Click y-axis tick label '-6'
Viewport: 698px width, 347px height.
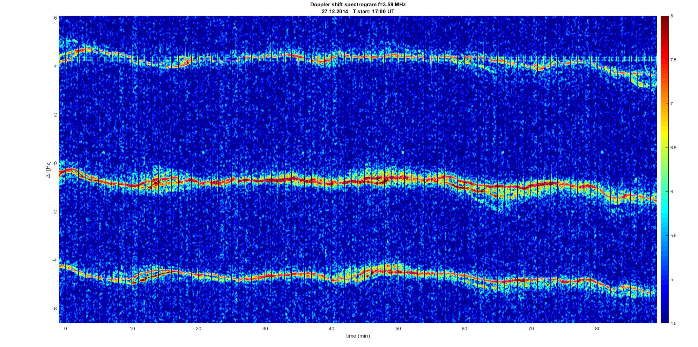[x=54, y=309]
